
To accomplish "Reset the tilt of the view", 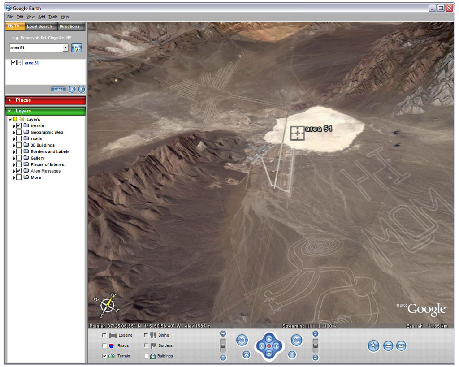I will pyautogui.click(x=292, y=355).
